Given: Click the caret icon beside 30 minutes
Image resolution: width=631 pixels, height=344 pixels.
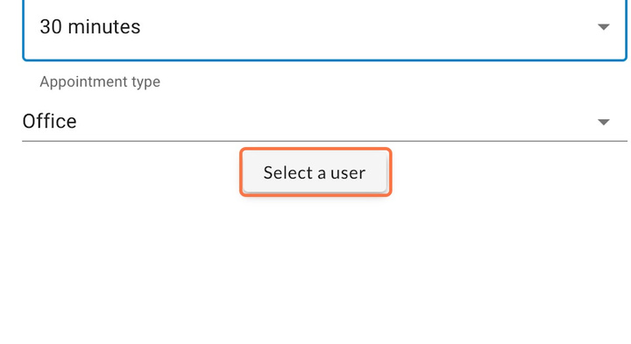Looking at the screenshot, I should point(603,27).
